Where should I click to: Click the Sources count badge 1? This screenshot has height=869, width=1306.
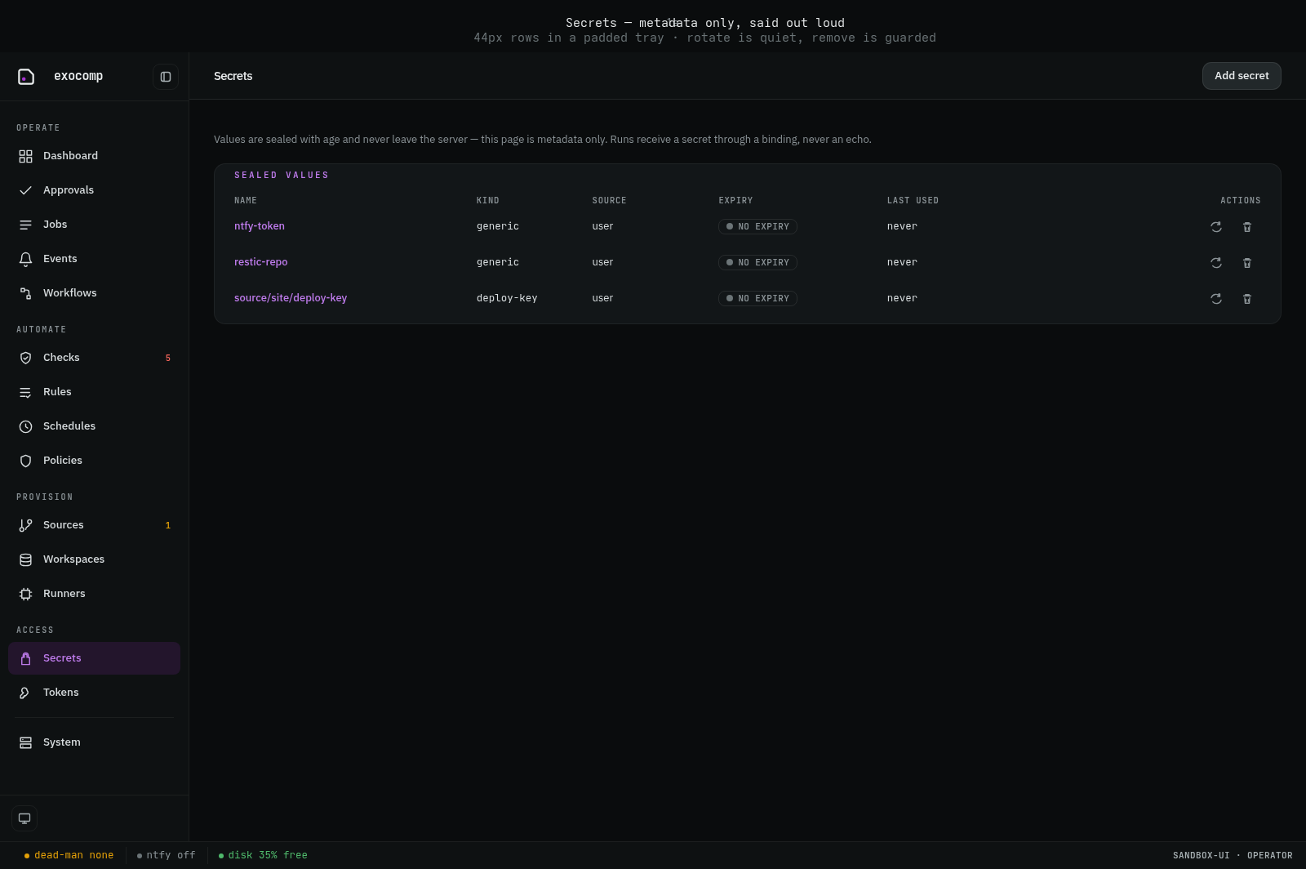(168, 525)
